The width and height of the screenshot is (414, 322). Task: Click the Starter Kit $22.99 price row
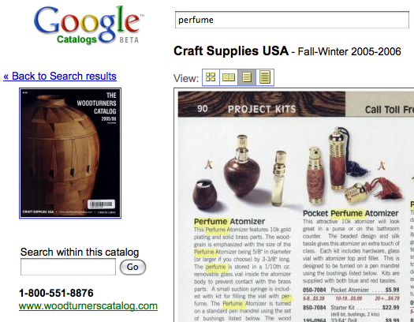point(351,308)
